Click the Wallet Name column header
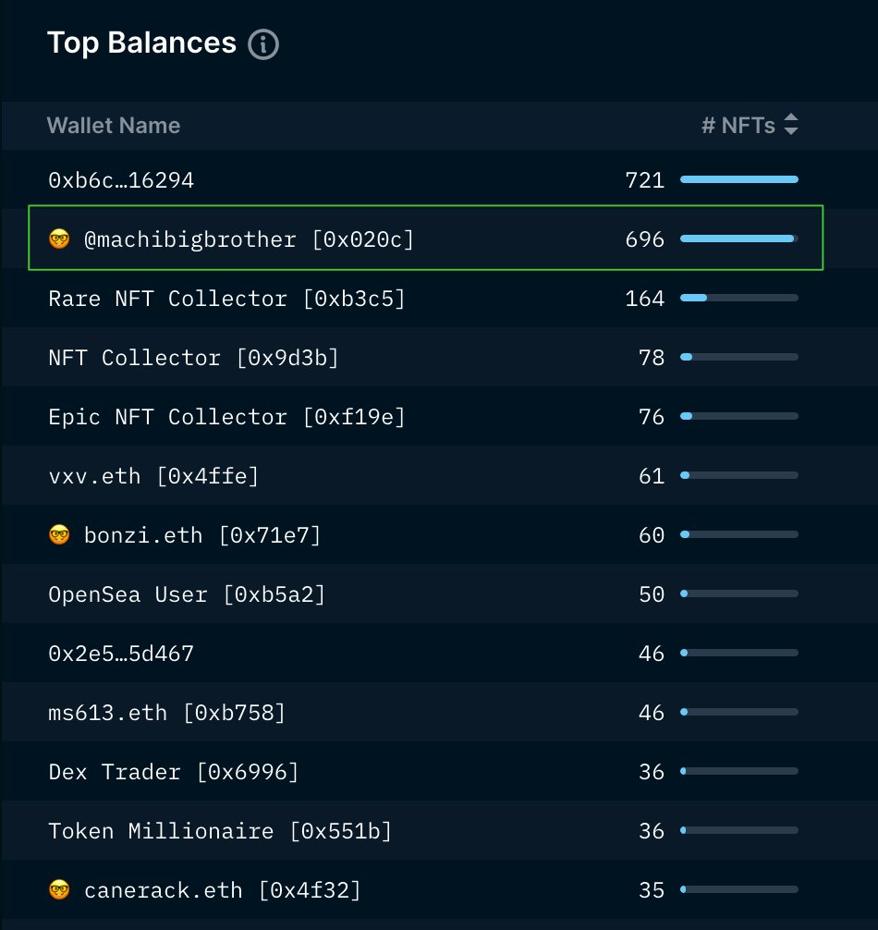Viewport: 878px width, 930px height. tap(114, 126)
